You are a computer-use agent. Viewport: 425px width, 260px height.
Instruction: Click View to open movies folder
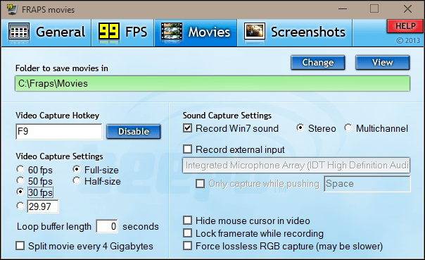383,63
